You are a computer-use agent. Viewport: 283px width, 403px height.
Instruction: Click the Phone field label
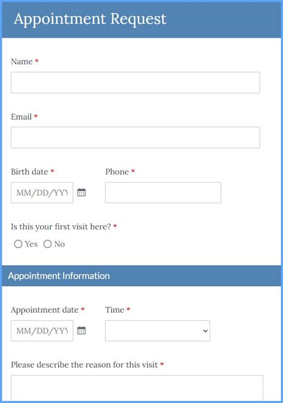(x=117, y=172)
